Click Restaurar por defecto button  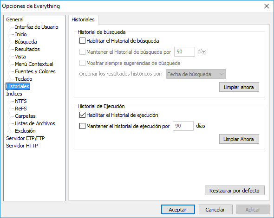tap(235, 191)
